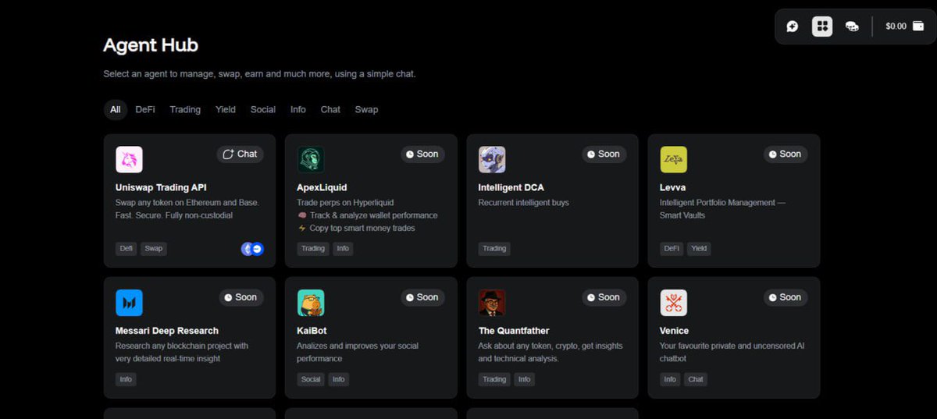Click DeFi tag on Levva card
Image resolution: width=937 pixels, height=419 pixels.
coord(672,249)
